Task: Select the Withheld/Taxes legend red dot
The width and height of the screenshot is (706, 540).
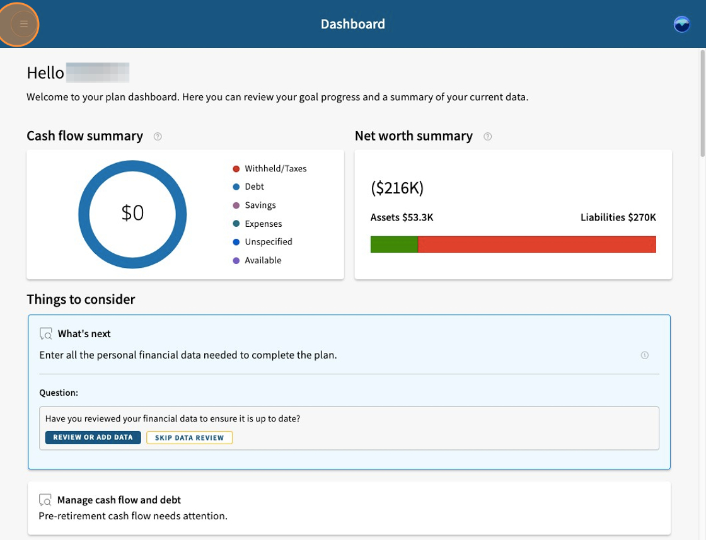Action: [x=236, y=169]
